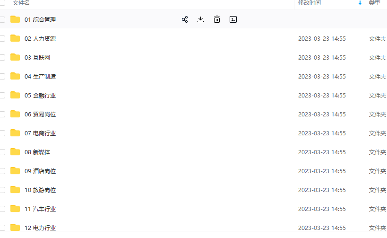Click the folder icon of 05 金融行业
The height and width of the screenshot is (238, 387).
click(x=15, y=95)
